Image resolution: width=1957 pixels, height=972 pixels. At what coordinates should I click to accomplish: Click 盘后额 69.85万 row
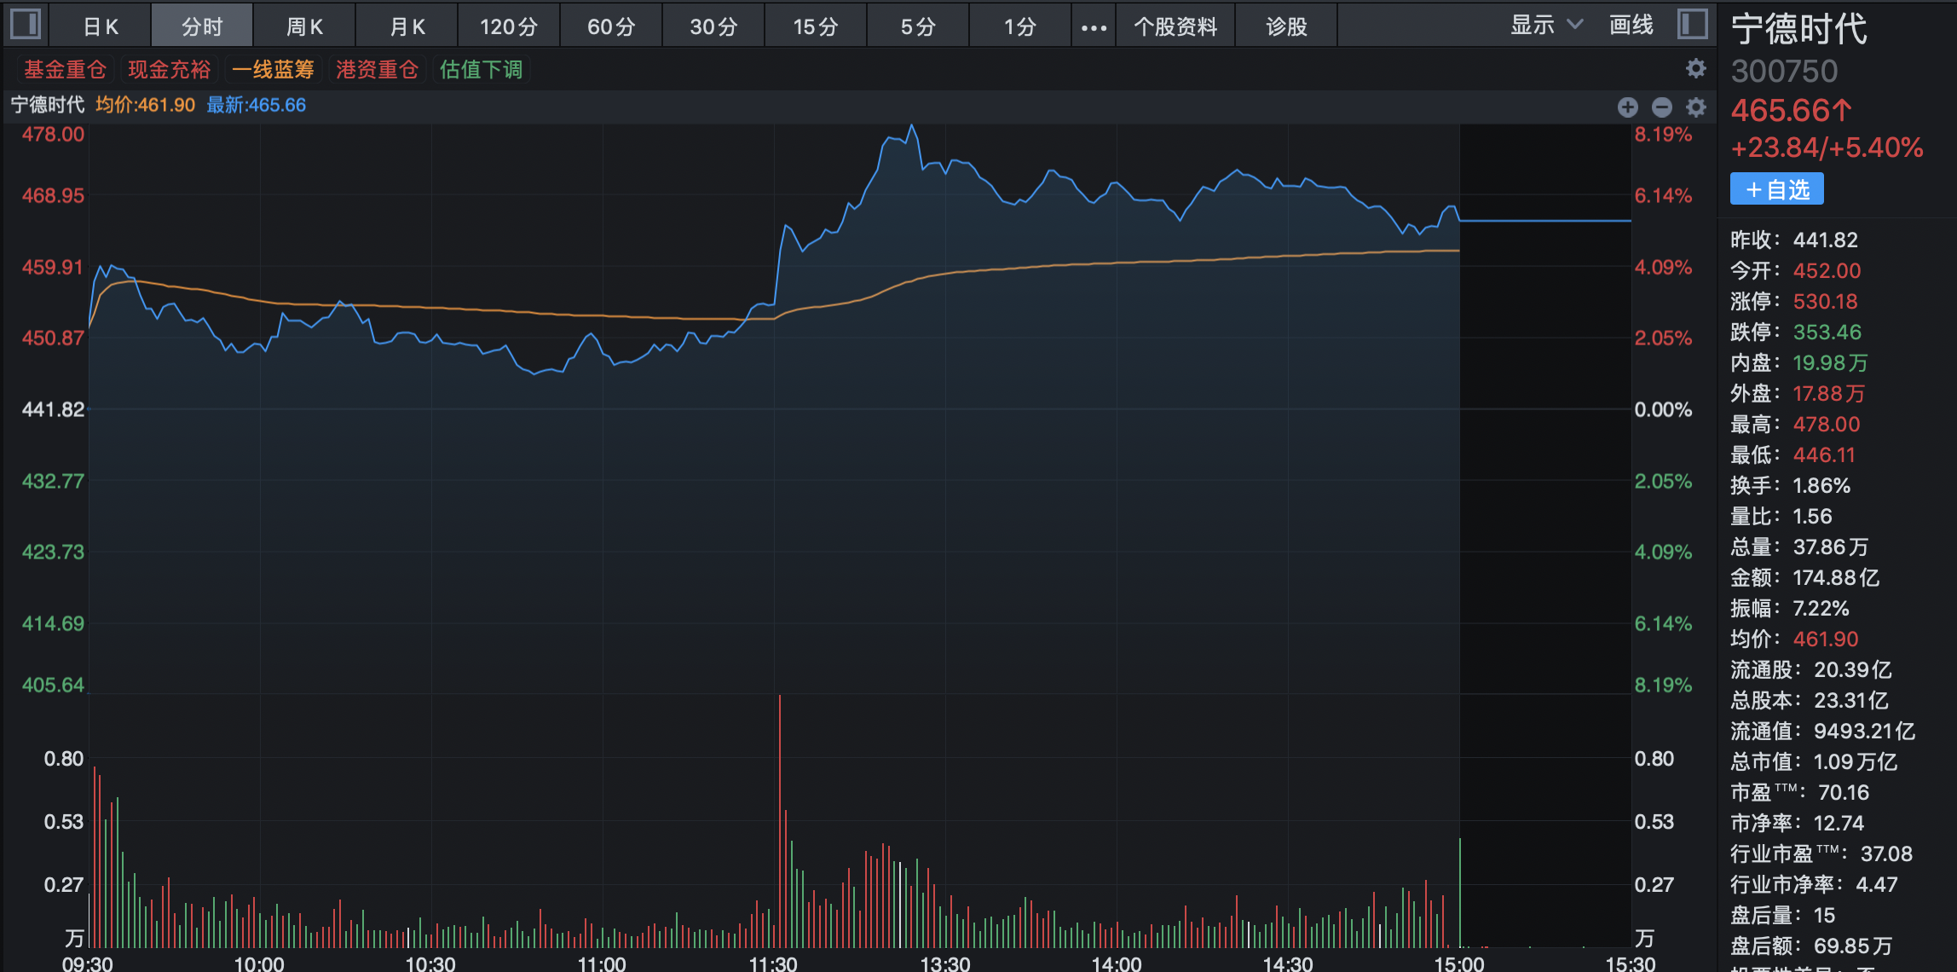tap(1812, 946)
